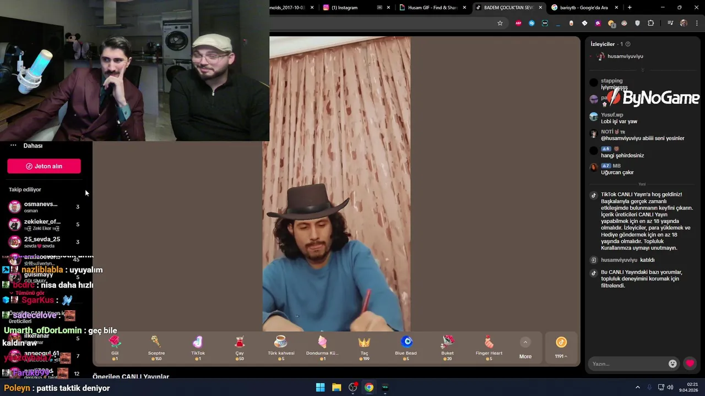The width and height of the screenshot is (705, 396).
Task: Focus the Yazın comment input field
Action: click(628, 364)
